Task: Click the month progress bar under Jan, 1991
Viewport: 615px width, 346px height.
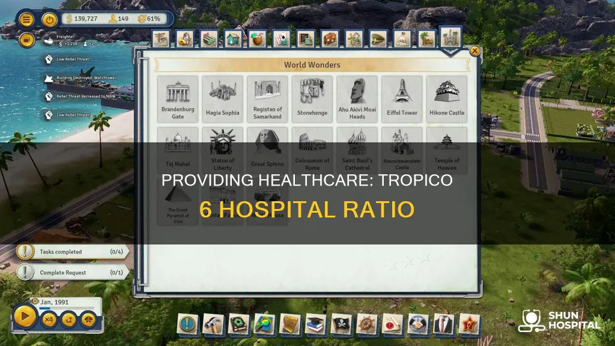Action: (67, 308)
